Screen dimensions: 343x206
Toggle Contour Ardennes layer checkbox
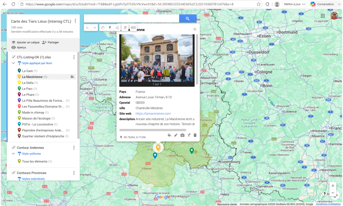point(13,148)
